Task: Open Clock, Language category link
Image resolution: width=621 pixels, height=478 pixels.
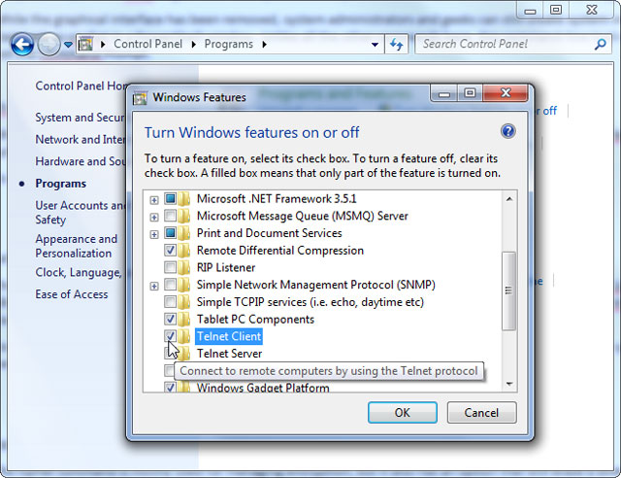Action: click(79, 273)
